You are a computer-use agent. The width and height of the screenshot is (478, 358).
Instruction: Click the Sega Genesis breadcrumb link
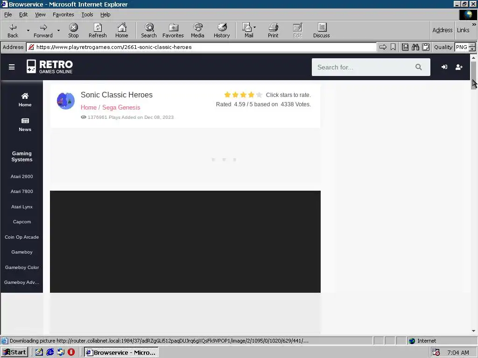pos(121,108)
